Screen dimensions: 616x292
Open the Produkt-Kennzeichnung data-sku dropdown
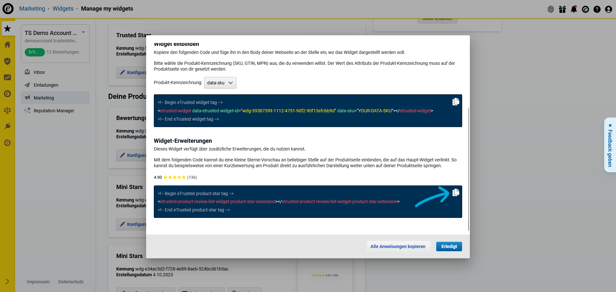[x=220, y=83]
